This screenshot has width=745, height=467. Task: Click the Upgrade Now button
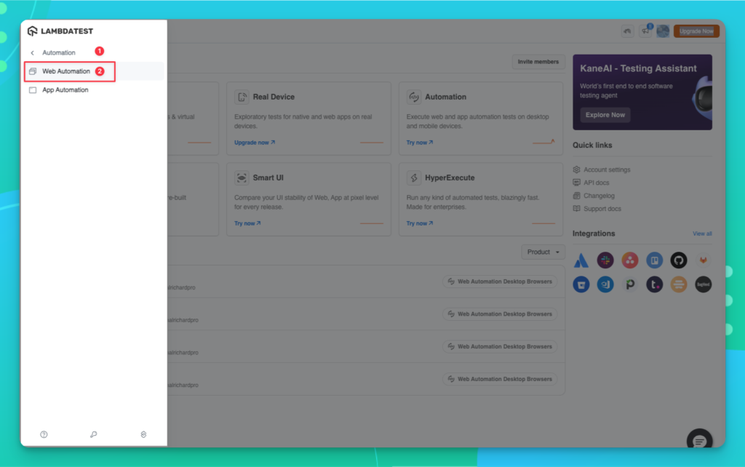click(696, 31)
